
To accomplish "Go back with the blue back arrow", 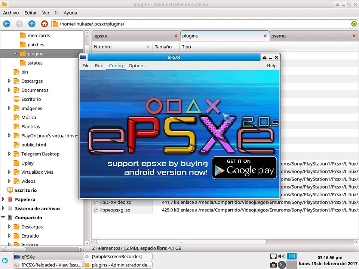I will [x=7, y=24].
